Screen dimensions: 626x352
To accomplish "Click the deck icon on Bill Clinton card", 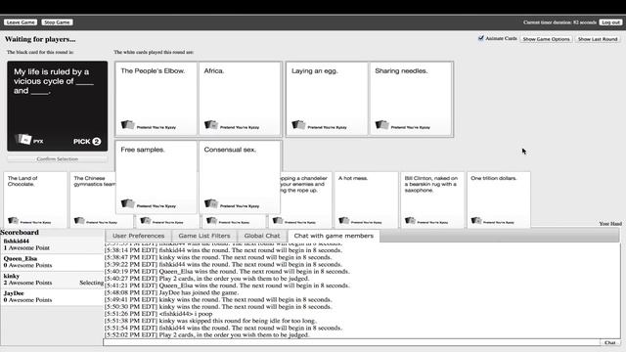I will tap(410, 220).
